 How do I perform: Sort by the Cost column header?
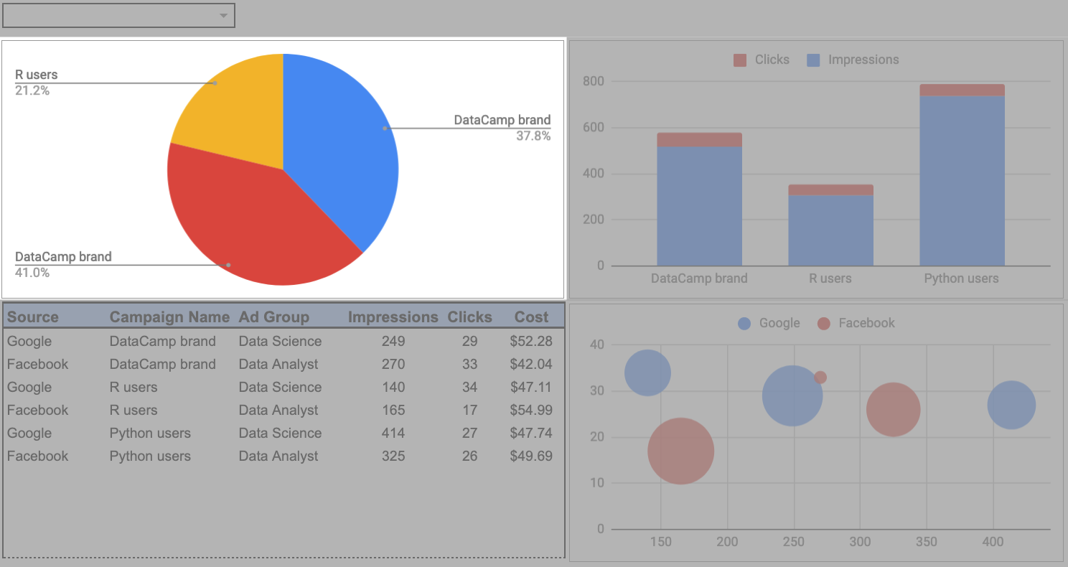tap(531, 317)
